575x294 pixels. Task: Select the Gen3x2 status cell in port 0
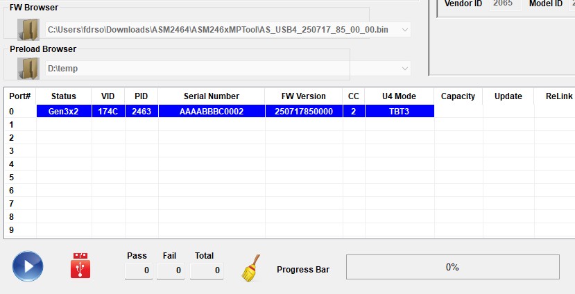tap(64, 111)
